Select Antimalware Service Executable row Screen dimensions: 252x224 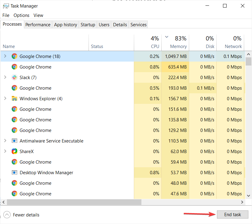tap(123, 141)
